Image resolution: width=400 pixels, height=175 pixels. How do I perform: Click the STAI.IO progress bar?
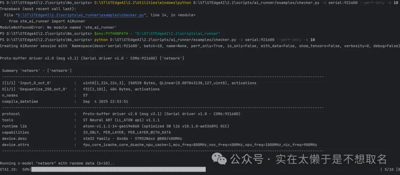pyautogui.click(x=119, y=169)
